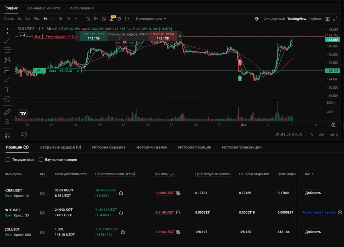This screenshot has width=344, height=247.
Task: Change the chart layout with the square-1 icon
Action: tap(327, 19)
